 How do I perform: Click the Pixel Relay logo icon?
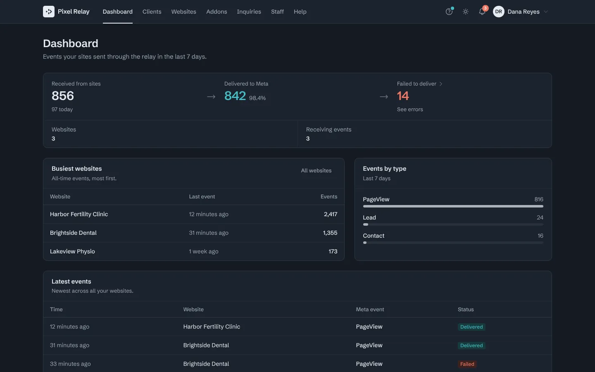click(x=49, y=12)
